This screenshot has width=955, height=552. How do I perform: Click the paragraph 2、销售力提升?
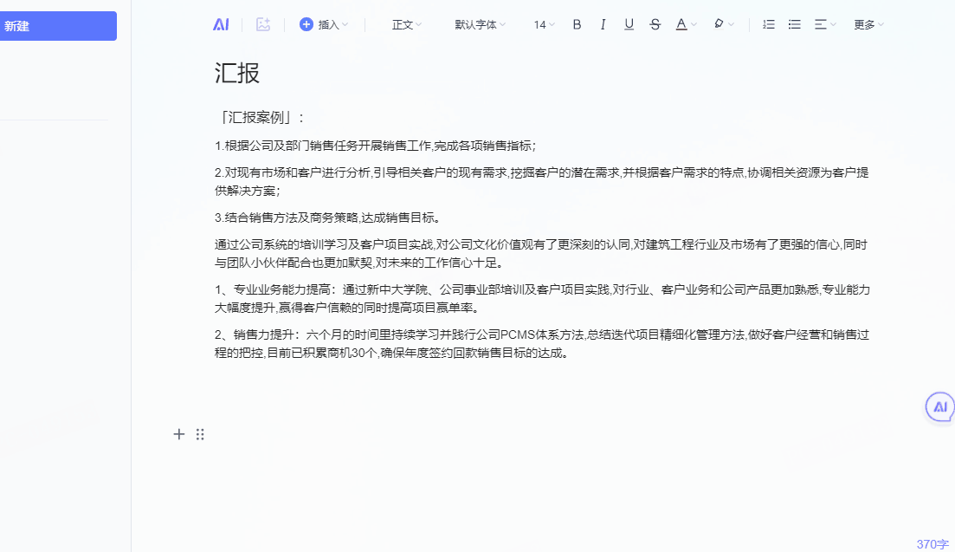541,344
